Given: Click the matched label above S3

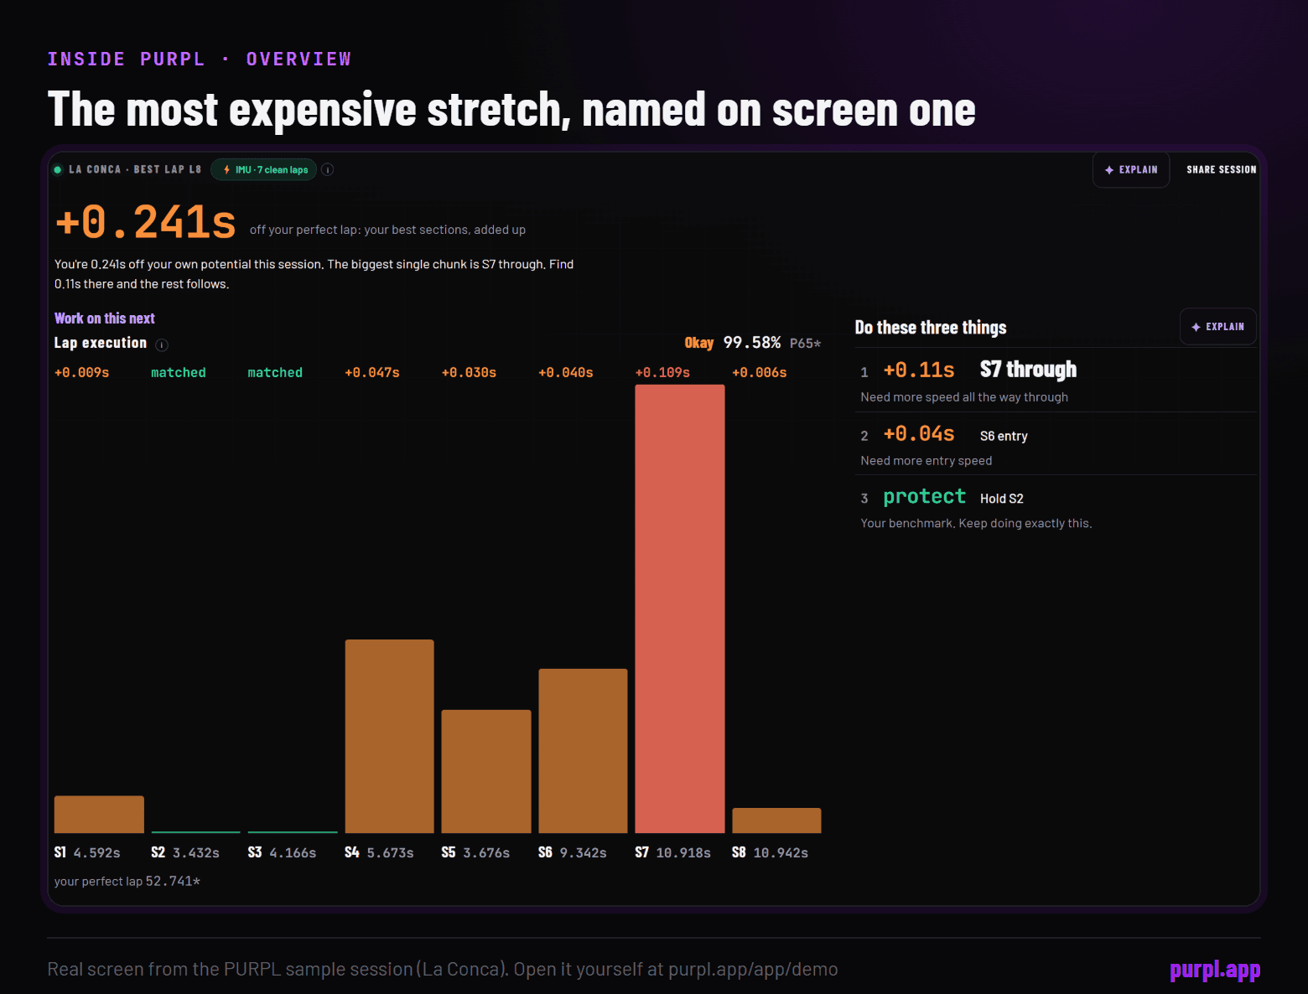Looking at the screenshot, I should click(275, 372).
